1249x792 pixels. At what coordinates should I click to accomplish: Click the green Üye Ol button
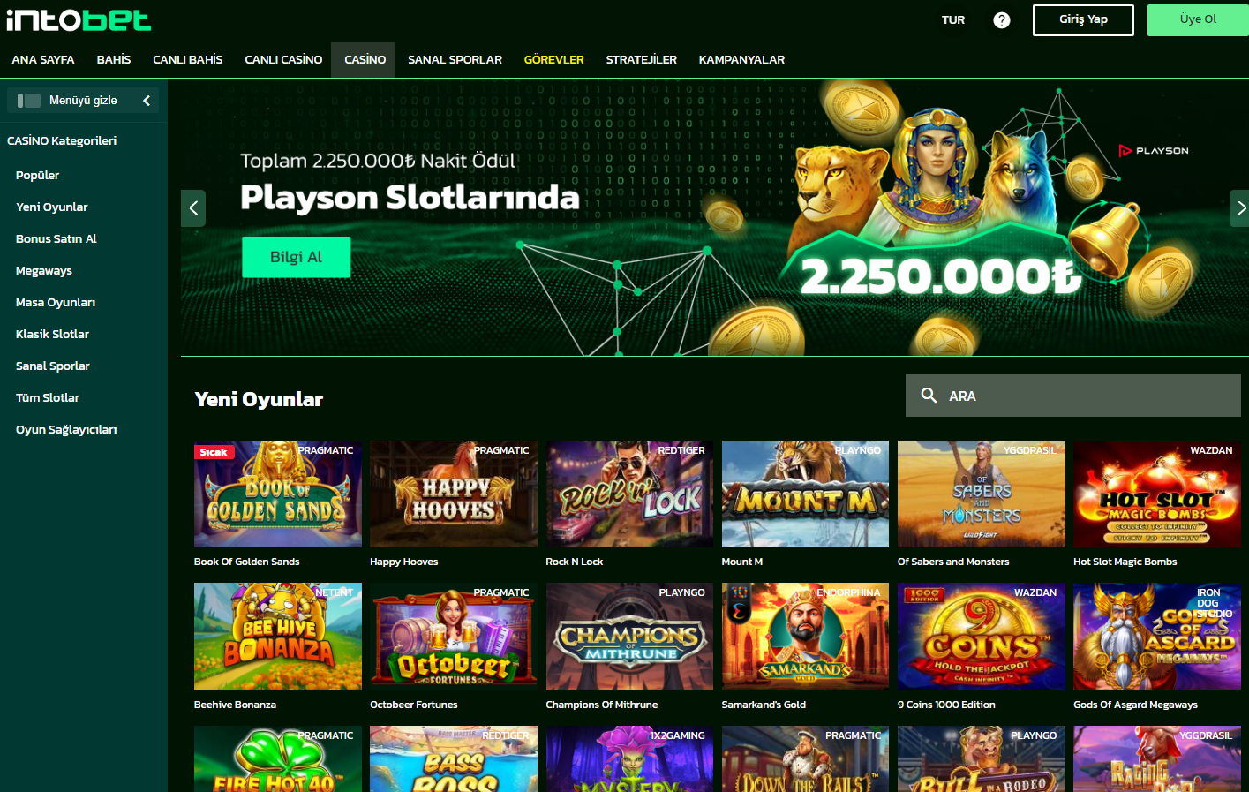pos(1198,19)
